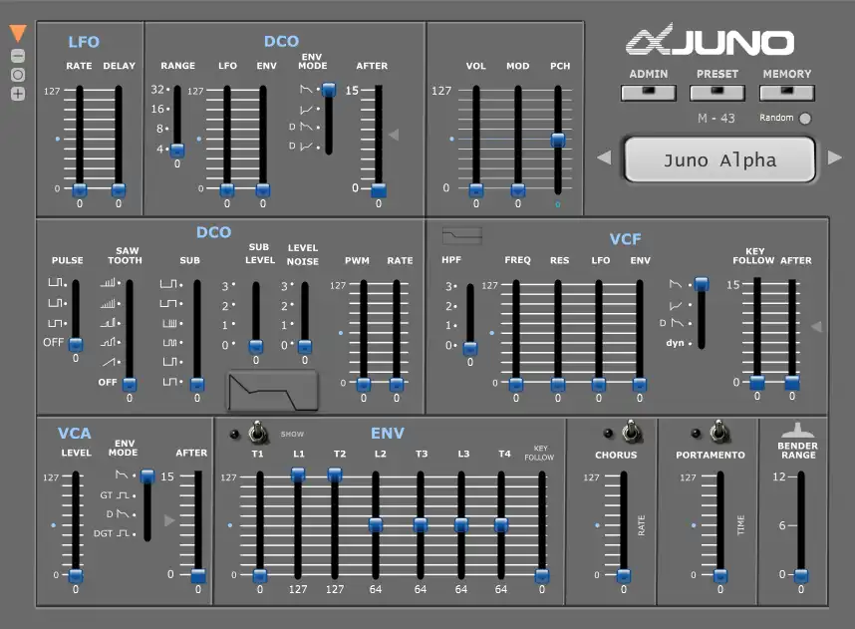Select the second SUB waveform icon
Image resolution: width=855 pixels, height=629 pixels.
[x=170, y=303]
